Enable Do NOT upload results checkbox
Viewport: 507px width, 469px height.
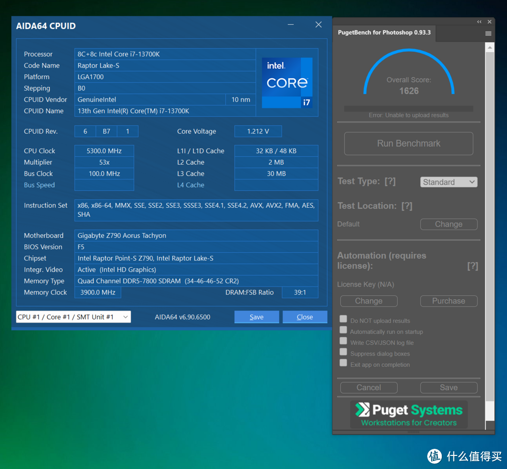pos(343,319)
